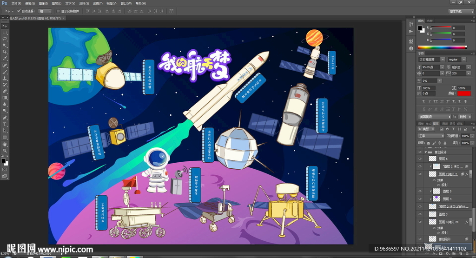Click the add layer style fx button

(x=435, y=253)
